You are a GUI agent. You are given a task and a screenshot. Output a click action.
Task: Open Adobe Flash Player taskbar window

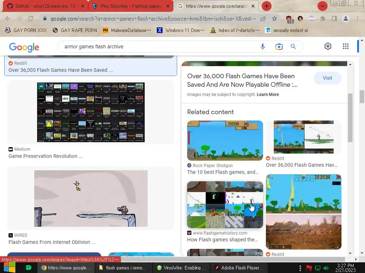[x=239, y=268]
